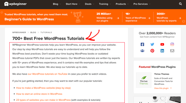Click Thrive Themes plugin title
This screenshot has width=186, height=103.
click(x=162, y=74)
